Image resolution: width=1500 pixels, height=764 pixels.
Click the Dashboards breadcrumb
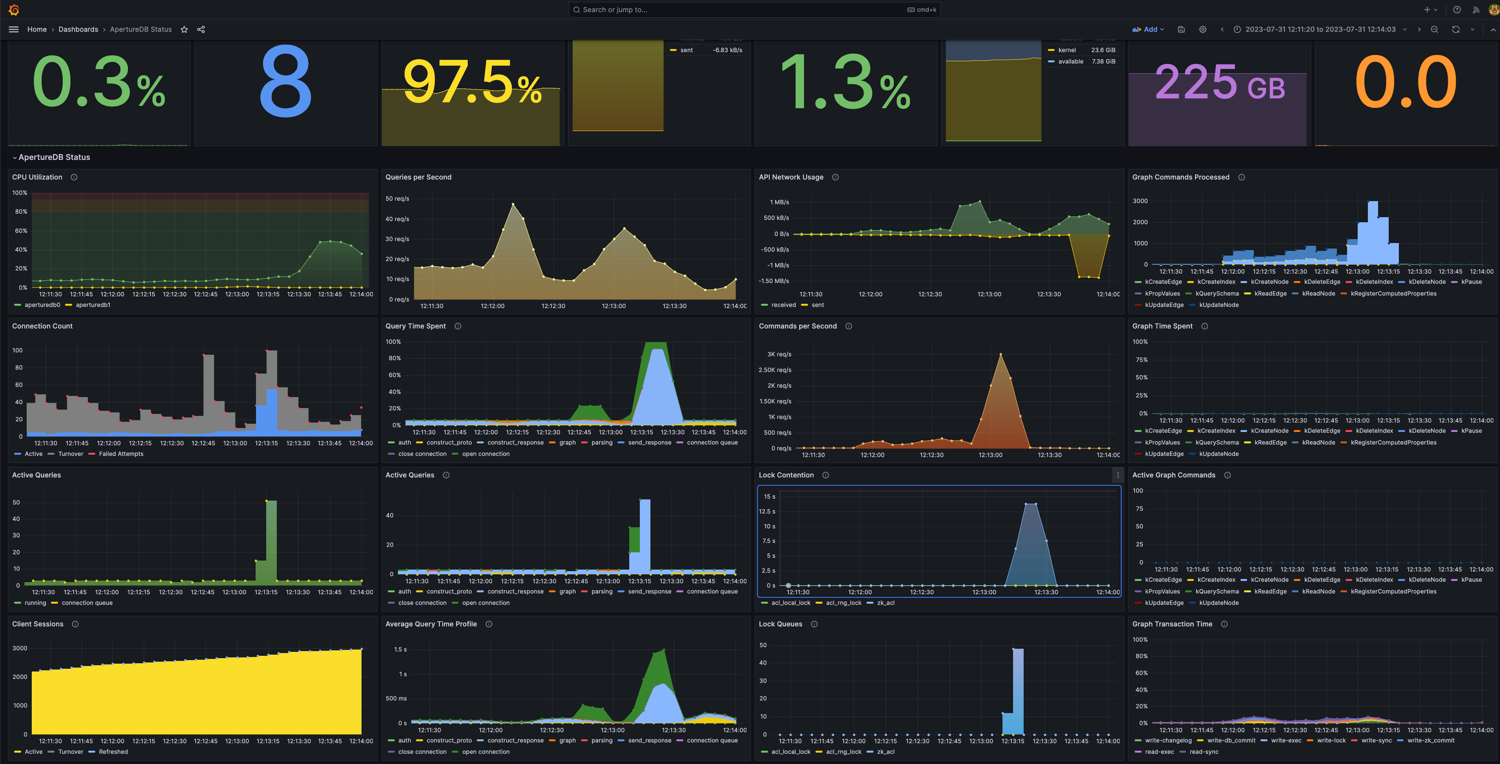(x=78, y=30)
